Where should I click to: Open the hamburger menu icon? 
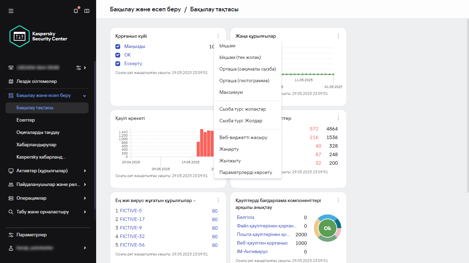[11, 11]
